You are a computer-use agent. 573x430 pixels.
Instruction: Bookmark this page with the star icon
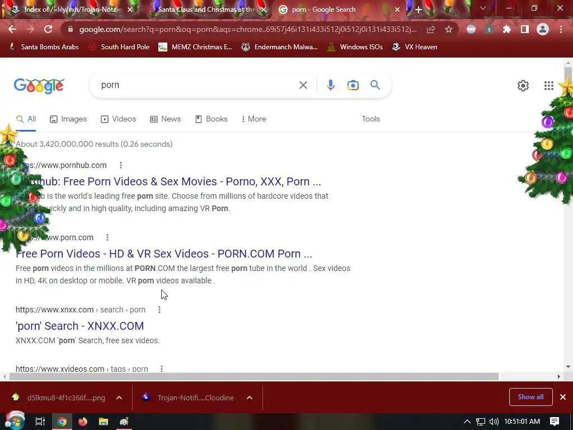pos(449,29)
